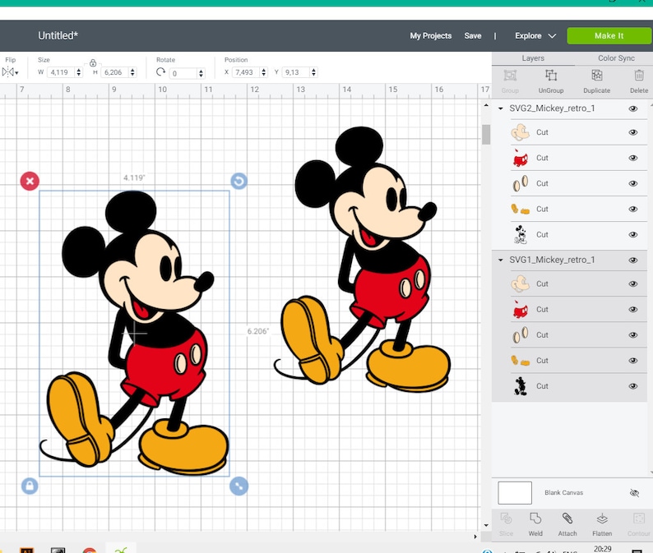Select SVG2 buttons layer thumbnail

click(520, 183)
